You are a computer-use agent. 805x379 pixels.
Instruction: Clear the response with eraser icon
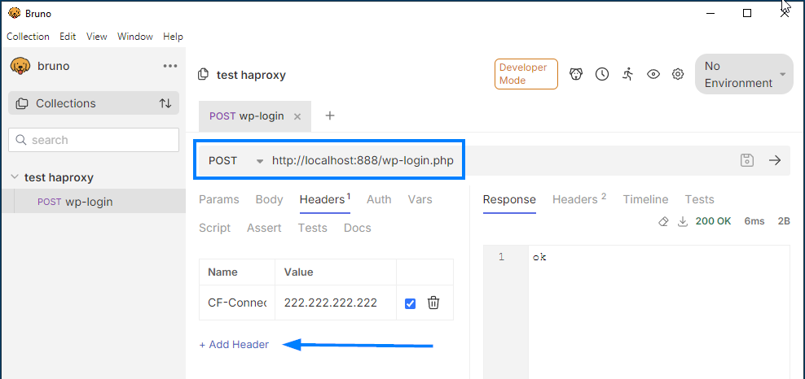click(663, 222)
